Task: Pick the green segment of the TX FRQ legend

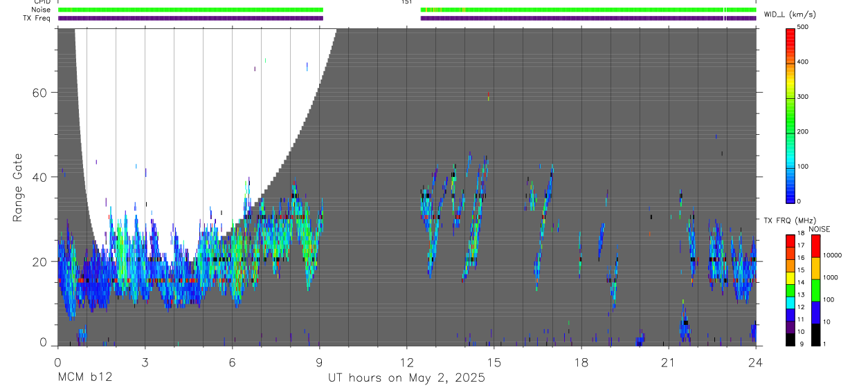Action: point(790,290)
